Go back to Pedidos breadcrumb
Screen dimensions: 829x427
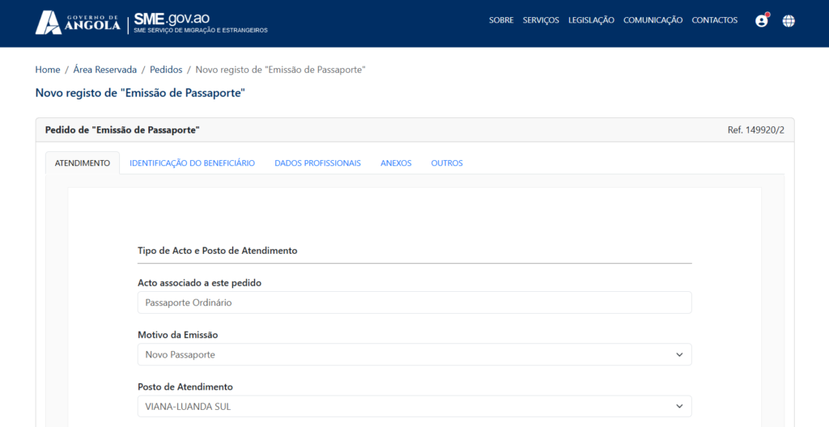coord(166,70)
